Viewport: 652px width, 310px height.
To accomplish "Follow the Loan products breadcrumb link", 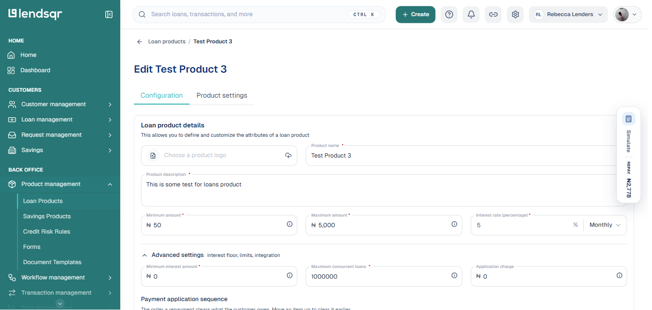I will coord(167,42).
